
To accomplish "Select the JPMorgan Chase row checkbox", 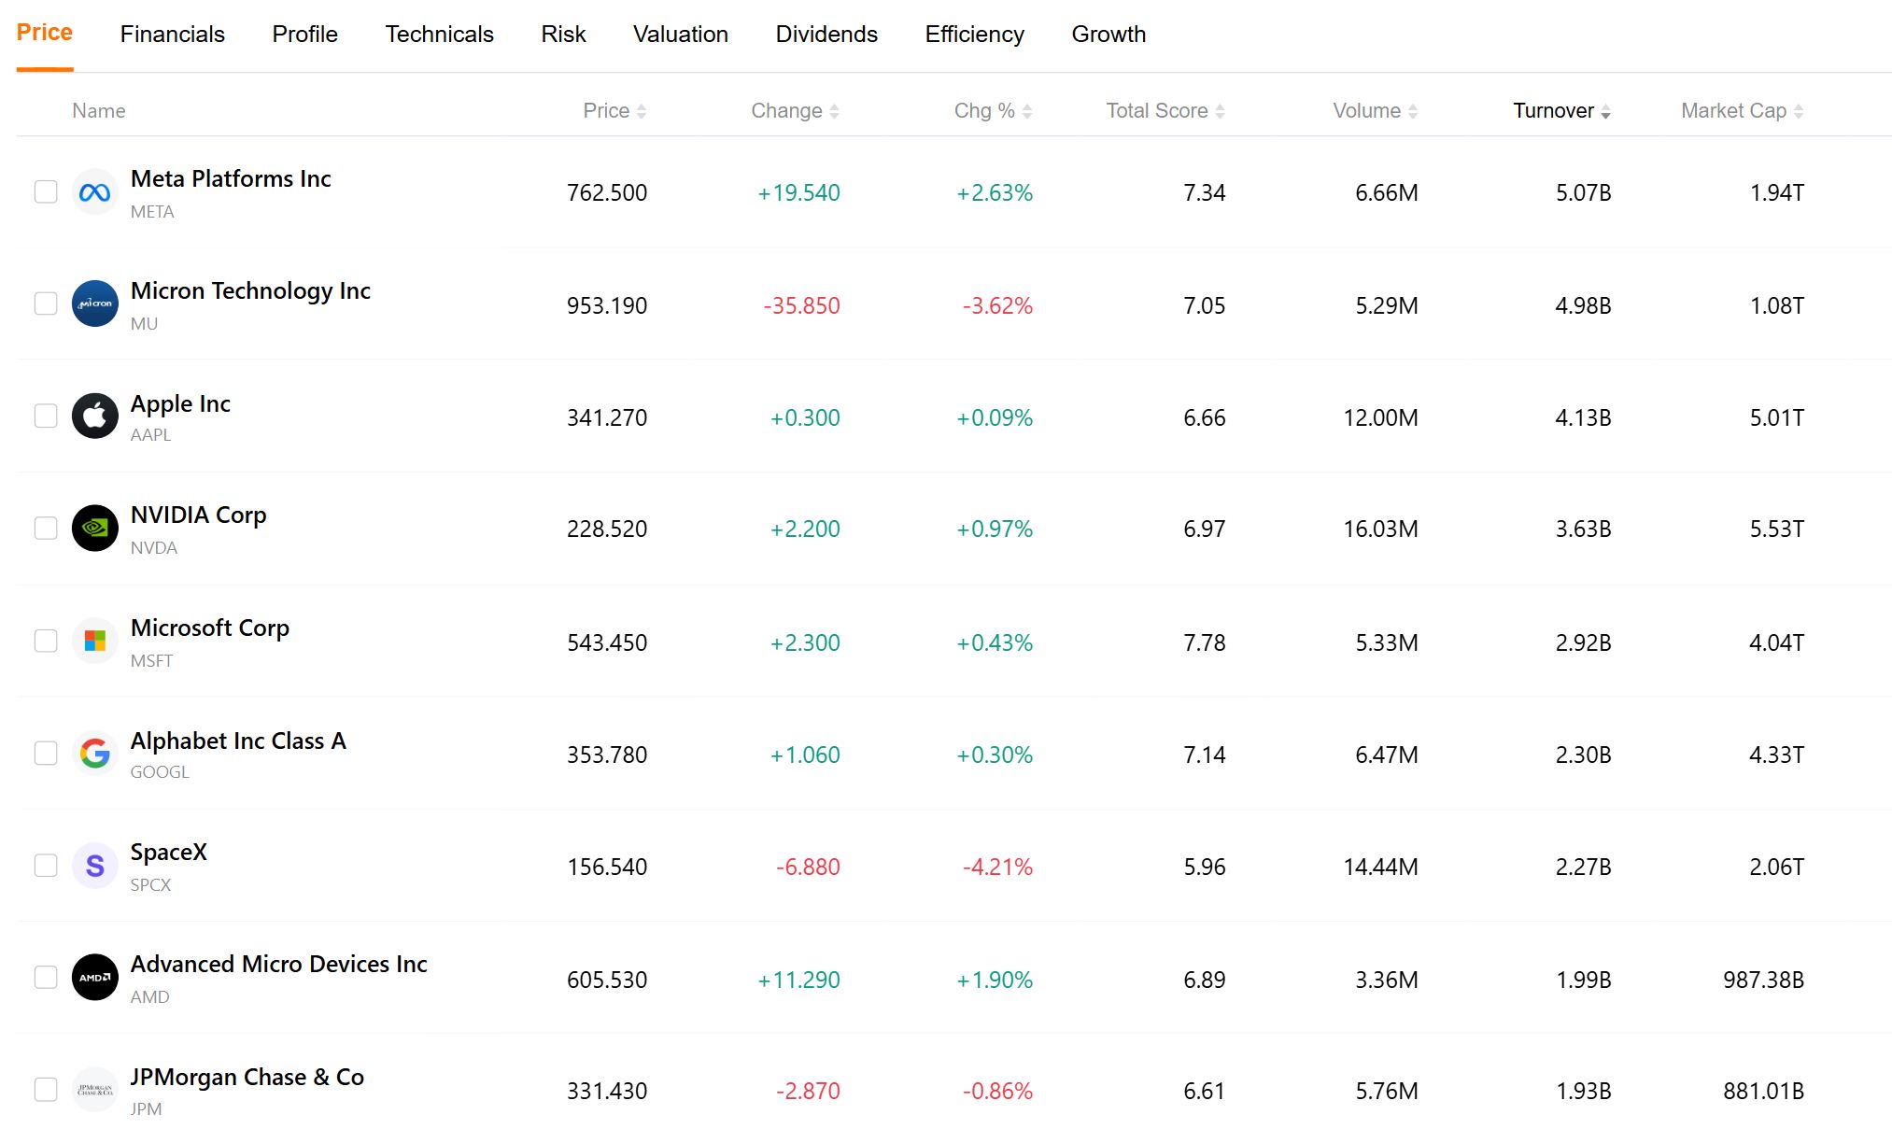I will tap(46, 1089).
